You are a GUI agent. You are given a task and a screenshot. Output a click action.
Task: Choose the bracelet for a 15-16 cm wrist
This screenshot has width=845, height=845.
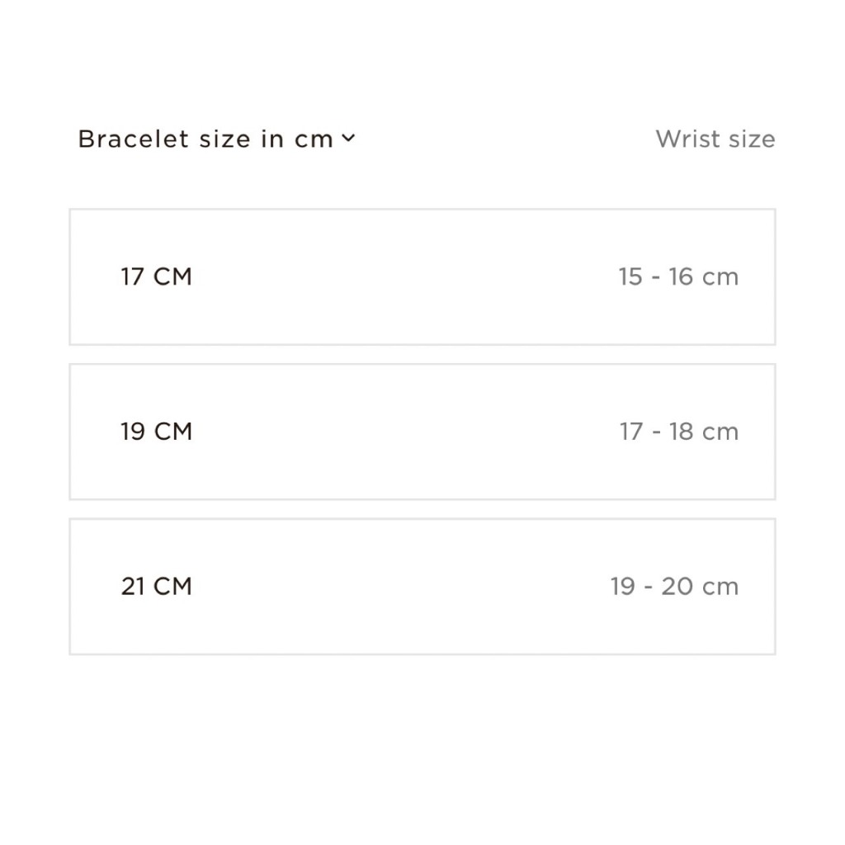422,276
